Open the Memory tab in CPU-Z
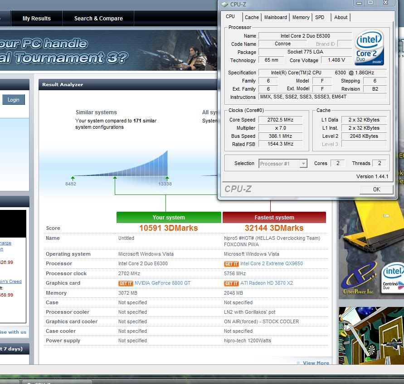404x384 pixels. coord(301,17)
